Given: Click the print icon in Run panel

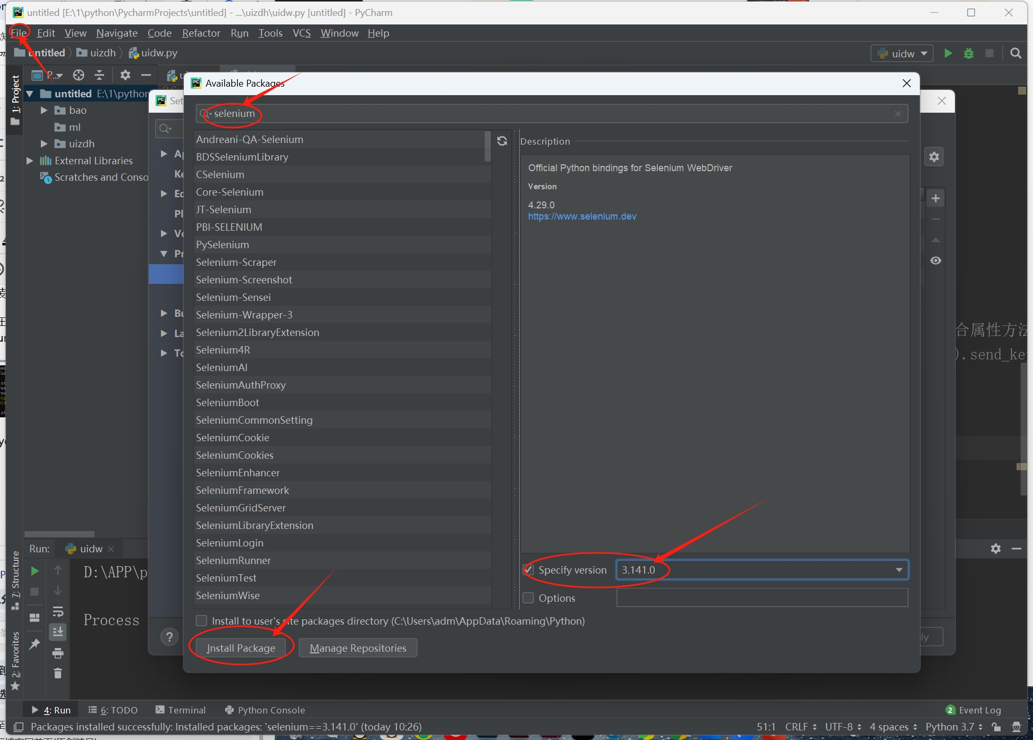Looking at the screenshot, I should 58,653.
